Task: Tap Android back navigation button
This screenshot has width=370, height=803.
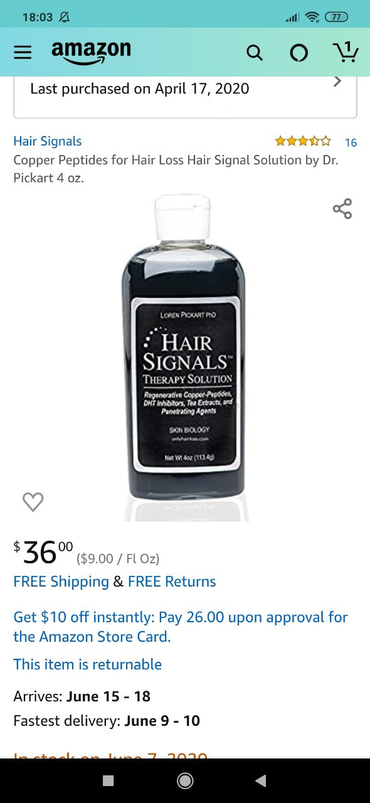Action: click(261, 780)
